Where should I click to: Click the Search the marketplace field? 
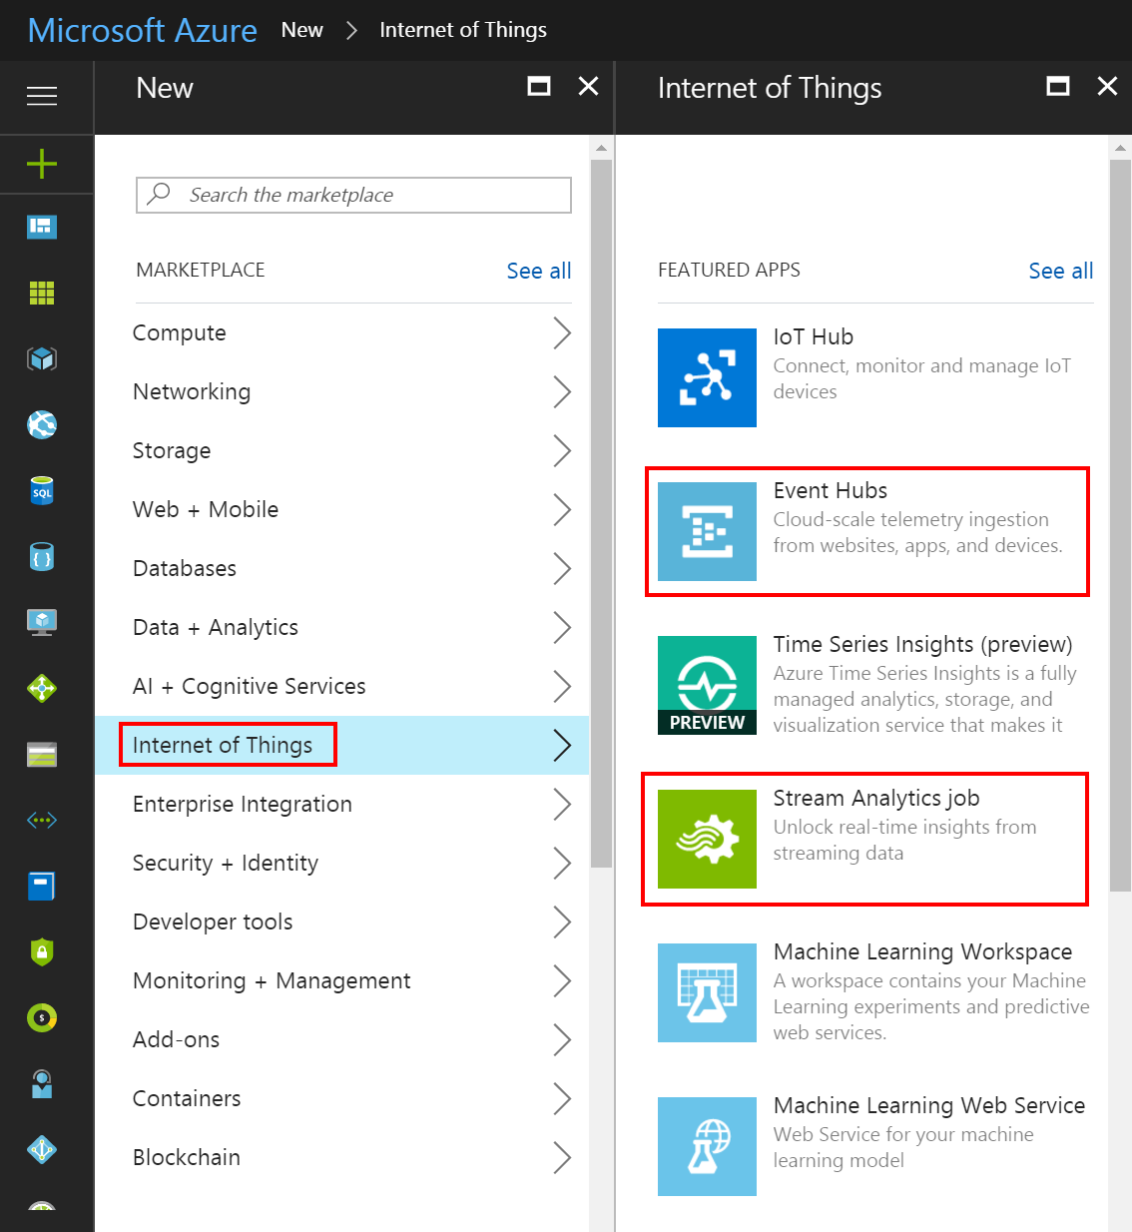point(353,195)
